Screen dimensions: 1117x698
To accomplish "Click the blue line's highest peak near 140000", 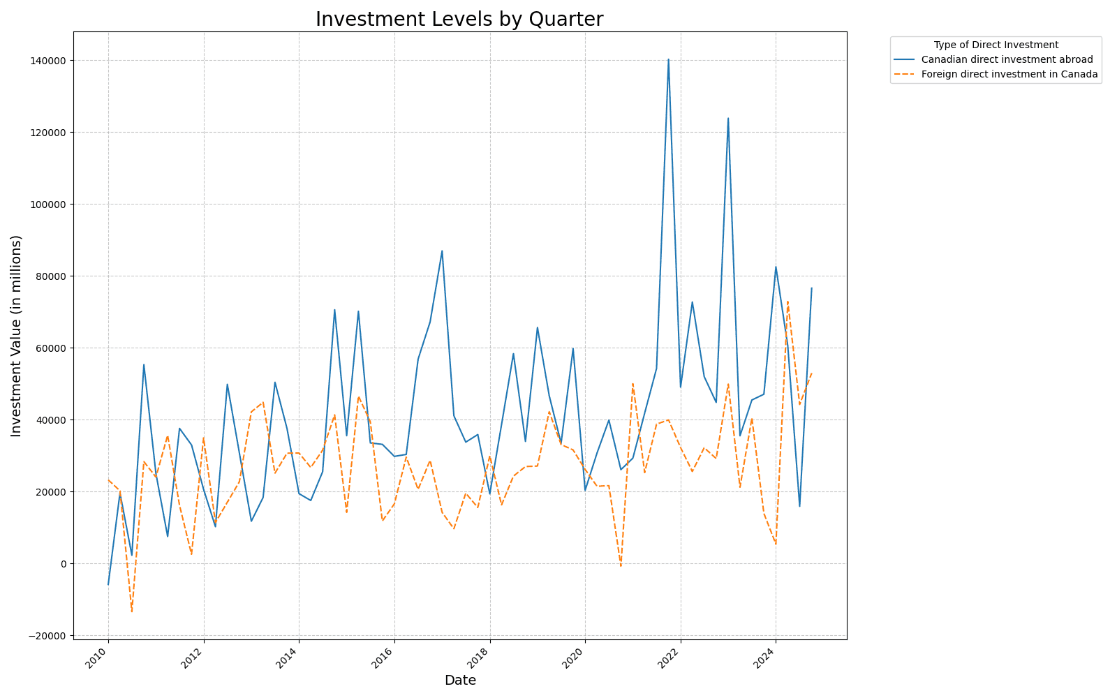I will click(668, 60).
